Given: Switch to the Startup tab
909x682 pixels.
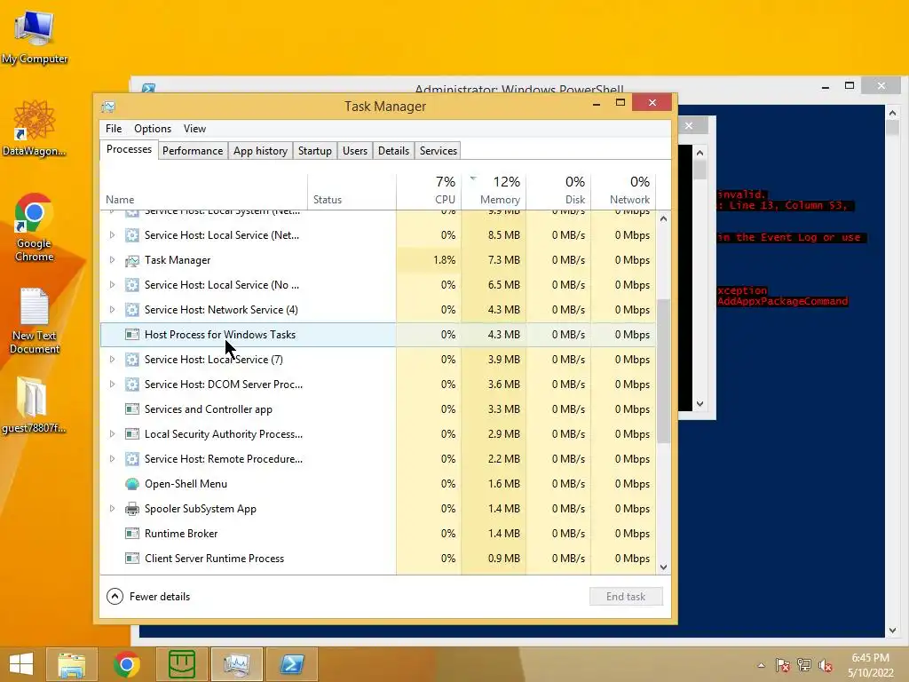Looking at the screenshot, I should pos(315,151).
